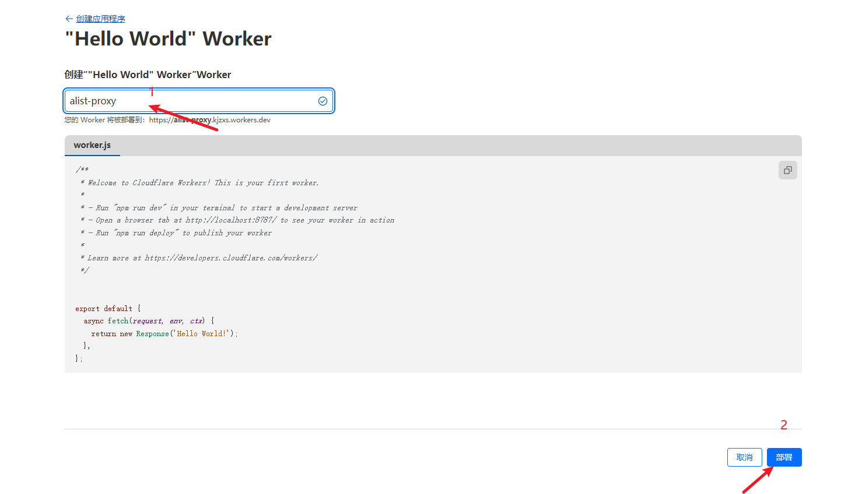This screenshot has height=494, width=841.
Task: Click the localhost:8787 comment line
Action: click(237, 220)
